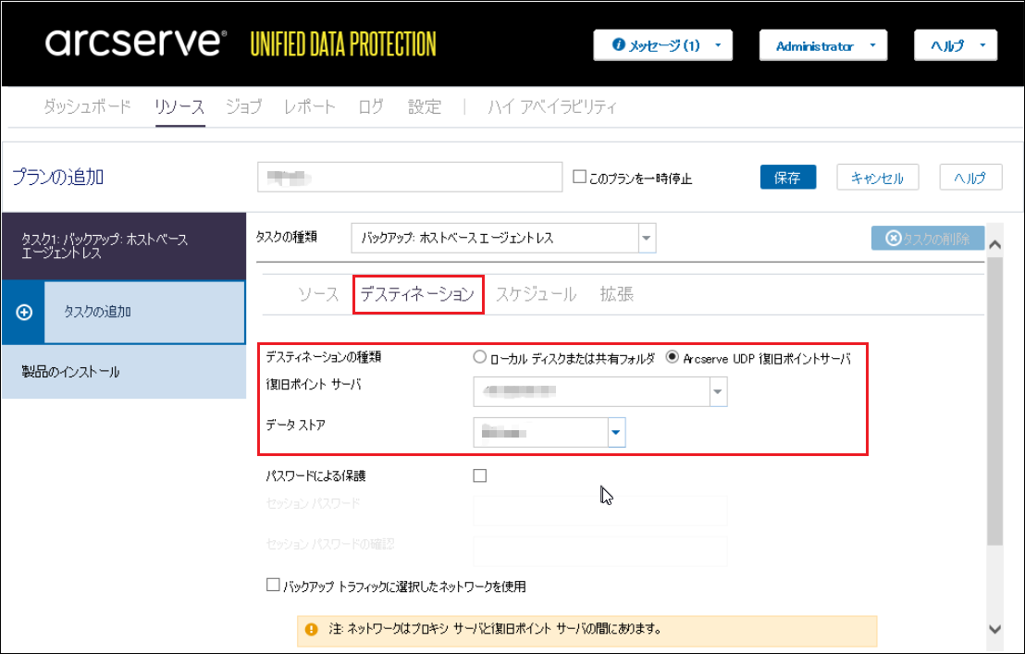Click タスクの追加 in the sidebar
This screenshot has height=654, width=1025.
(x=124, y=313)
